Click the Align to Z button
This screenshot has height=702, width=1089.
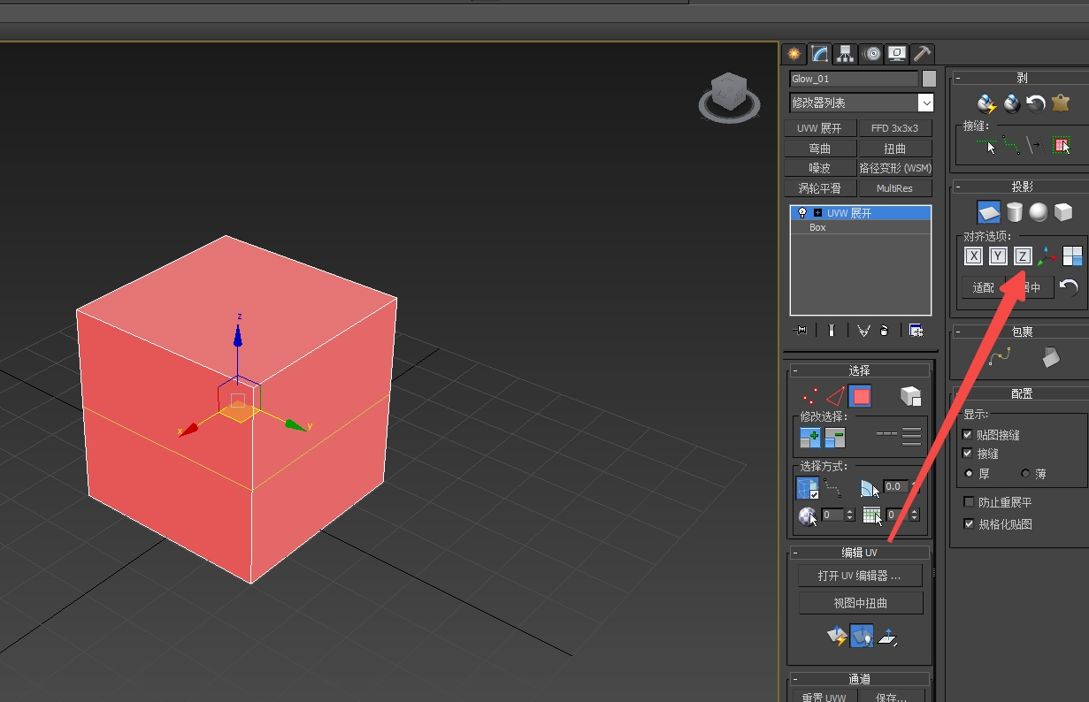(1023, 256)
